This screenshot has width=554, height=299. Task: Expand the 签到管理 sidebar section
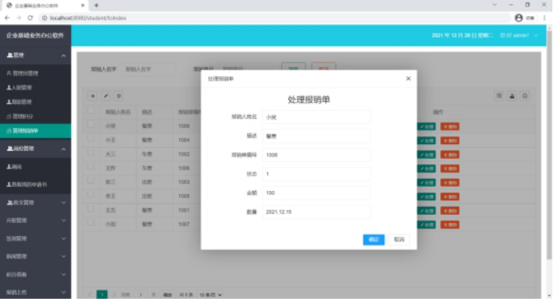pos(35,238)
